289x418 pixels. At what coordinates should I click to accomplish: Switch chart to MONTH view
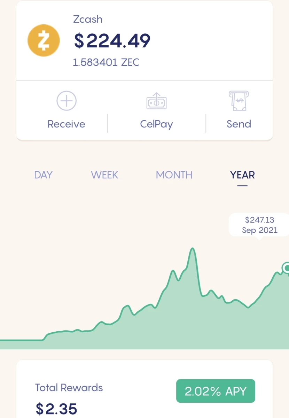(174, 175)
